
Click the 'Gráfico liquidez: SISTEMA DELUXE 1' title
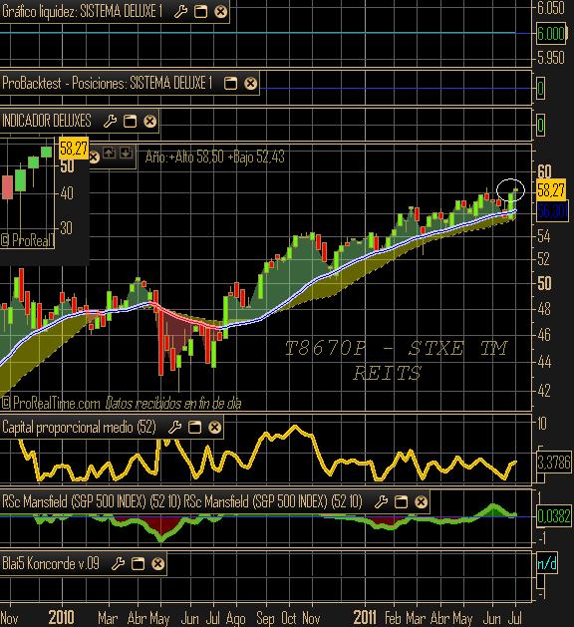[x=83, y=11]
